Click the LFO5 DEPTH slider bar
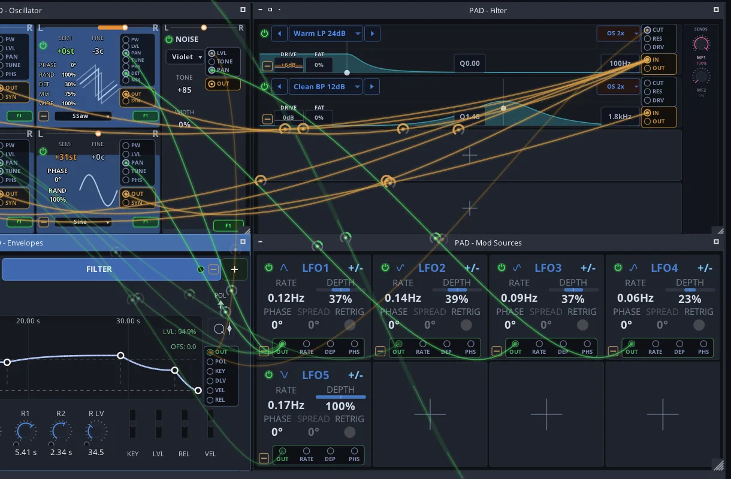The height and width of the screenshot is (479, 731). (340, 397)
